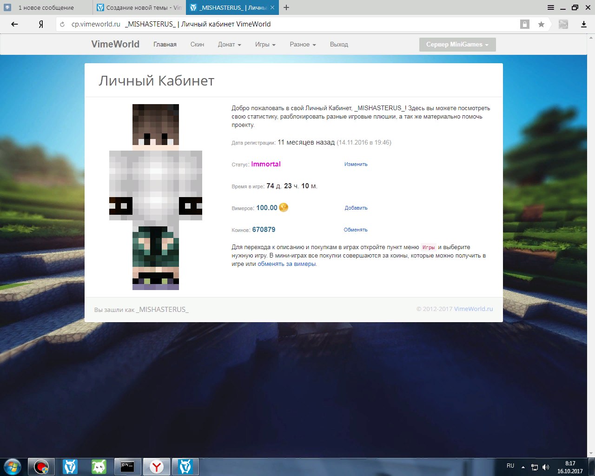Viewport: 595px width, 476px height.
Task: Open the Windows Start button
Action: 12,466
